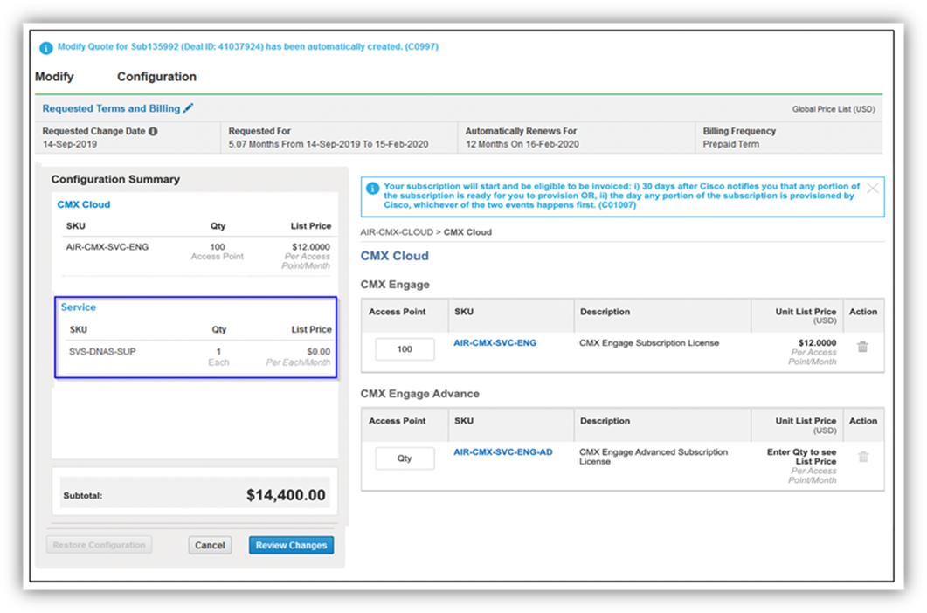Click the AIR-CMX-CLOUD breadcrumb
The image size is (927, 613).
click(397, 232)
